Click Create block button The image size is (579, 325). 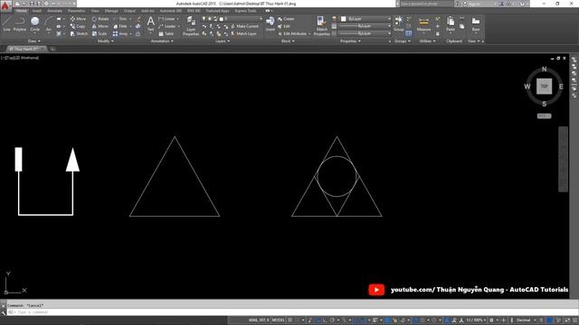[286, 19]
